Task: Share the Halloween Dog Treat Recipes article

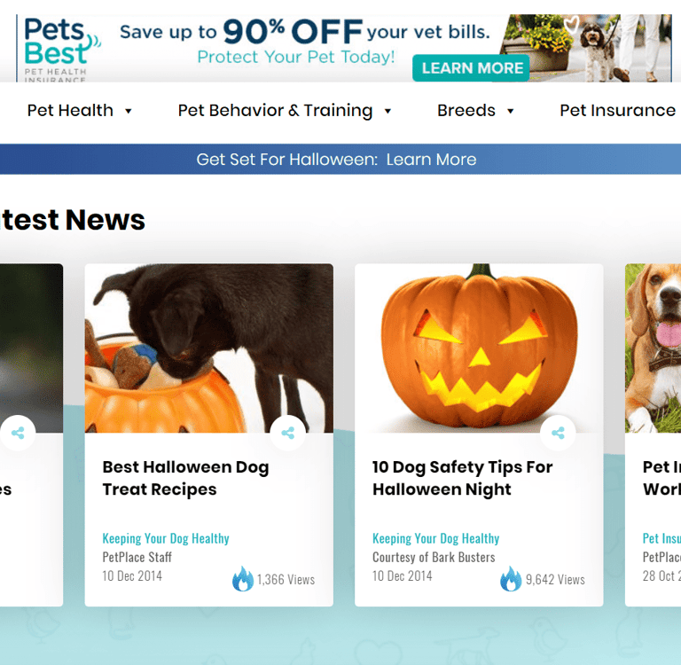Action: pos(287,433)
